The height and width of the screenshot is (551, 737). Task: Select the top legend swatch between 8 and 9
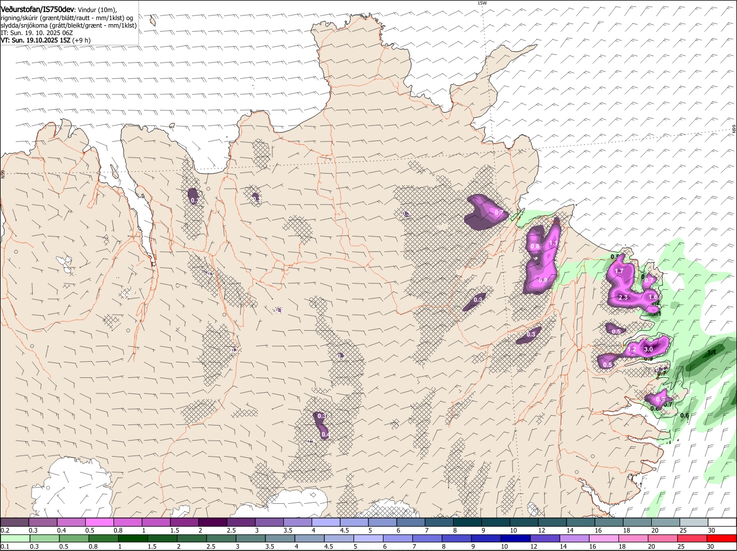pos(468,522)
